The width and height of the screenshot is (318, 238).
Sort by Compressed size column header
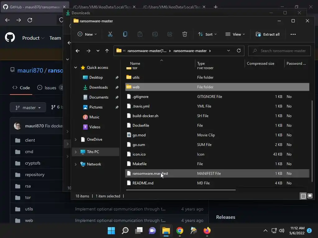[261, 63]
